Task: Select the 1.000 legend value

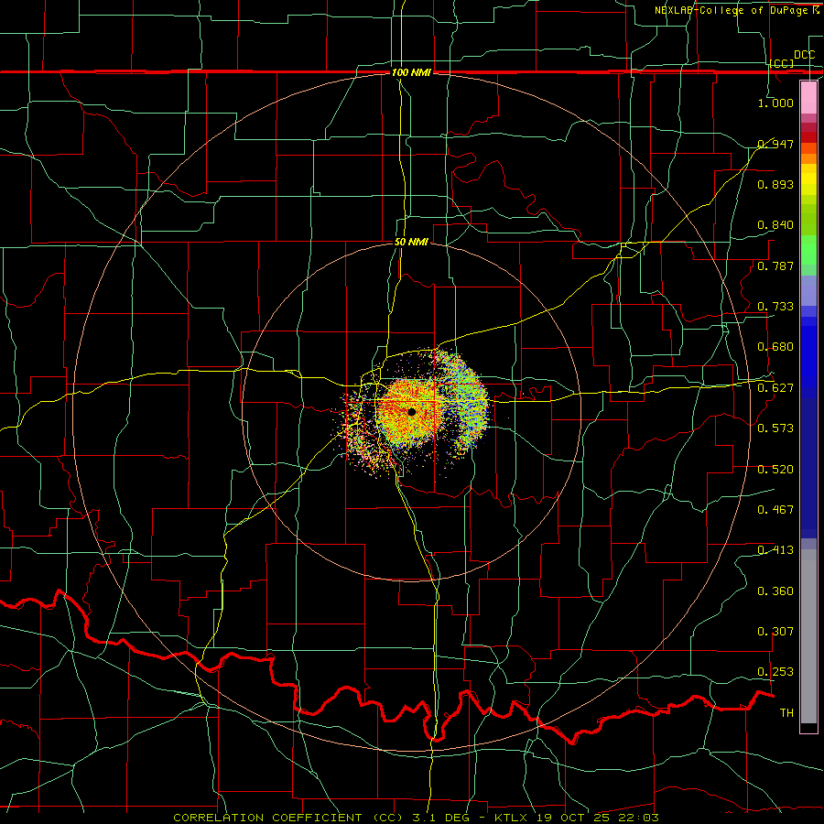Action: [x=775, y=103]
